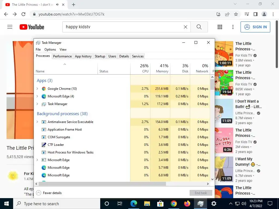This screenshot has width=279, height=209.
Task: Open the 1:00:11 Little Princess thumbnail
Action: coord(224,54)
